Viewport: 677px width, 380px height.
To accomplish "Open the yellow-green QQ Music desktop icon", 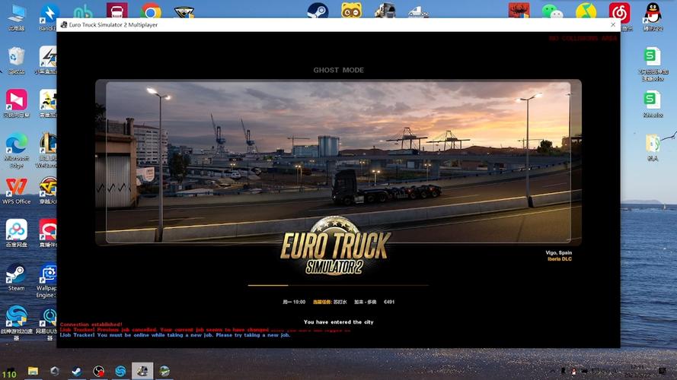I will point(586,11).
